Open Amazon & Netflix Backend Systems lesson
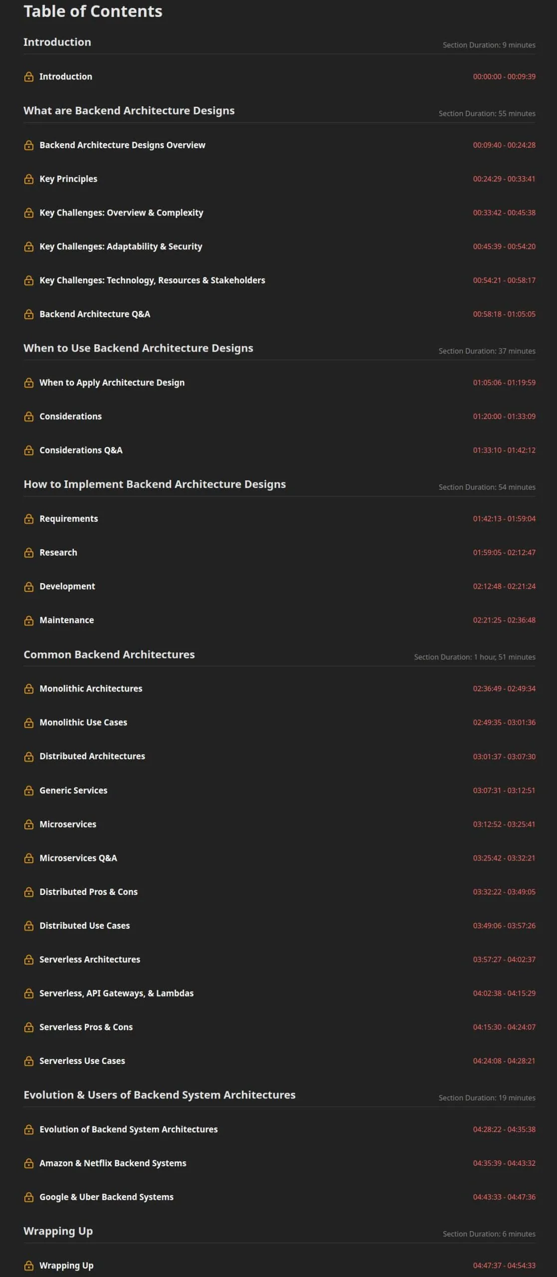The height and width of the screenshot is (1277, 557). coord(113,1163)
